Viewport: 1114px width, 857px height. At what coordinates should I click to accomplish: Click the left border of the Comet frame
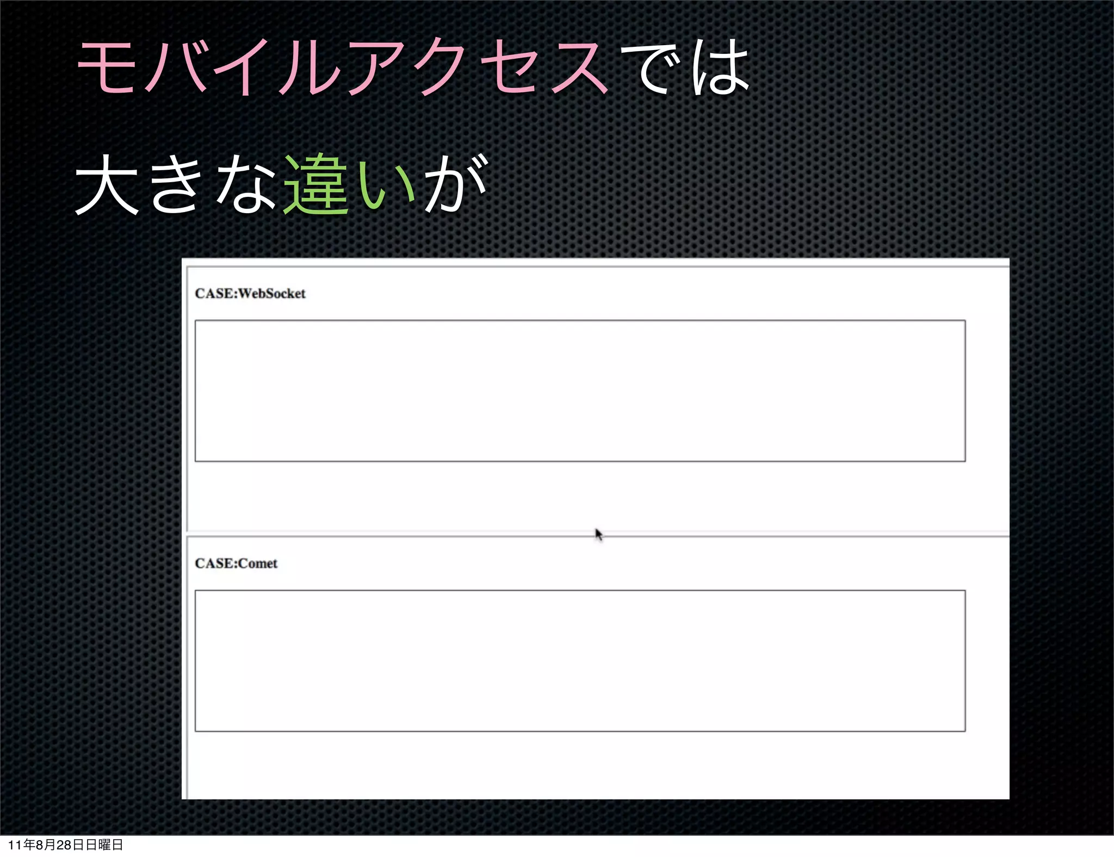[187, 669]
